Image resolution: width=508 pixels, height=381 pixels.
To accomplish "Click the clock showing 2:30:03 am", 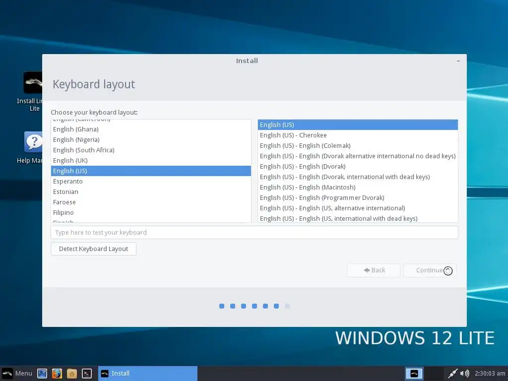I will pos(490,374).
